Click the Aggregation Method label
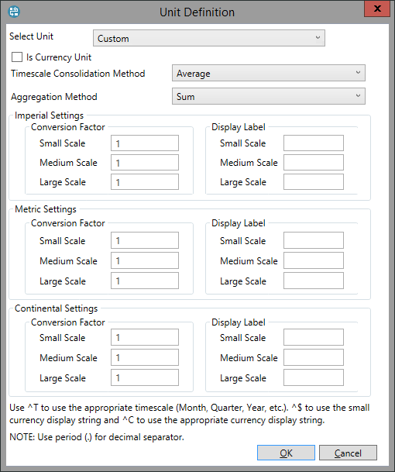Screen dimensions: 395x472 pos(54,97)
